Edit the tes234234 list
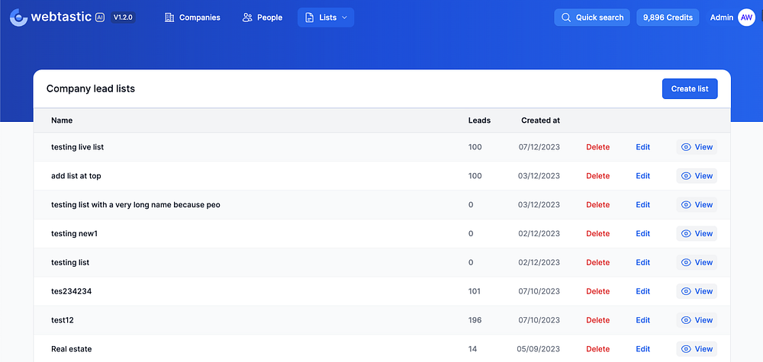Screen dimensions: 763x362 642,292
